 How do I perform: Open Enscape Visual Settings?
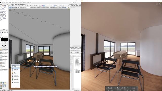[x=4, y=71]
